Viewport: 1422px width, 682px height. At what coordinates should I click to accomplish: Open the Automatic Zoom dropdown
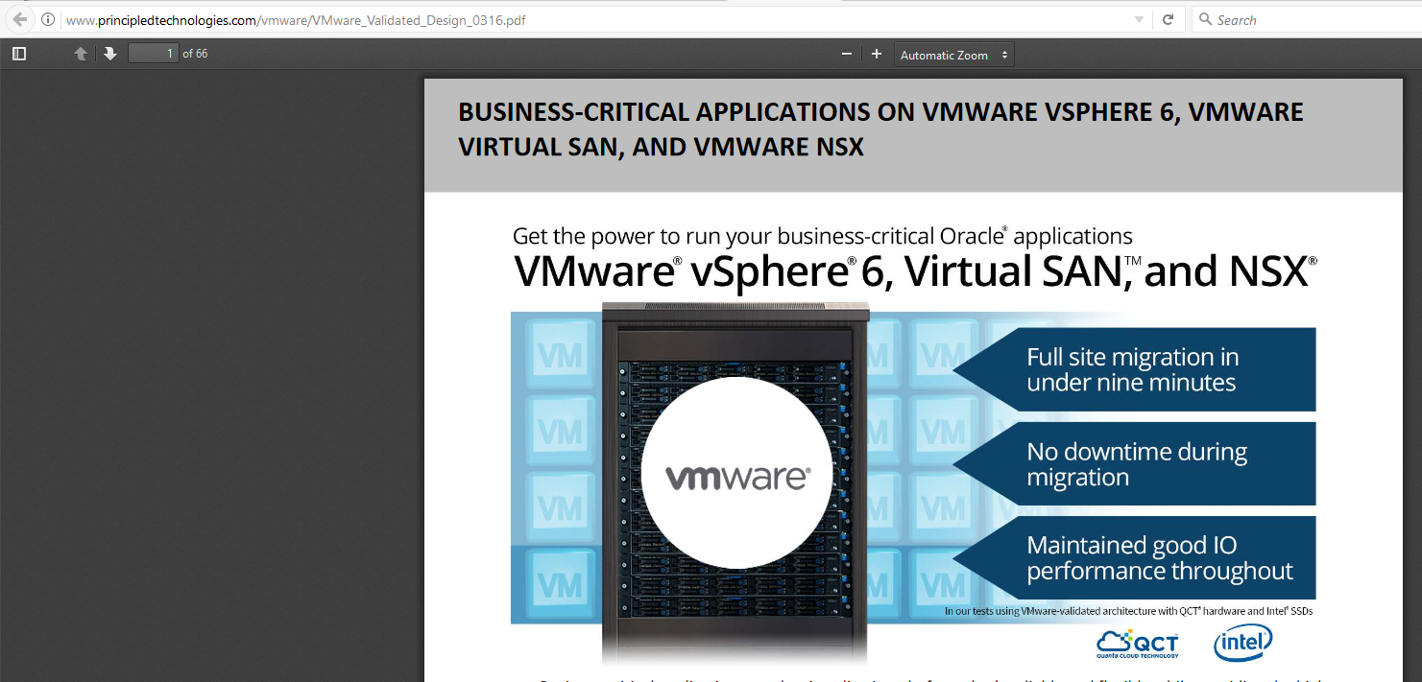pos(953,55)
